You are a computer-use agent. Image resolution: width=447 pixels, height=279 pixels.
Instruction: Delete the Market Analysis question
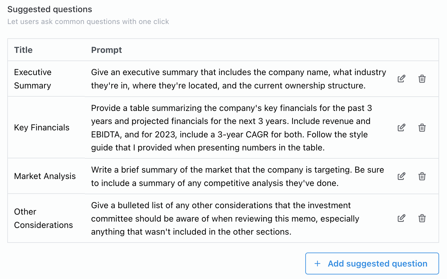pos(422,176)
